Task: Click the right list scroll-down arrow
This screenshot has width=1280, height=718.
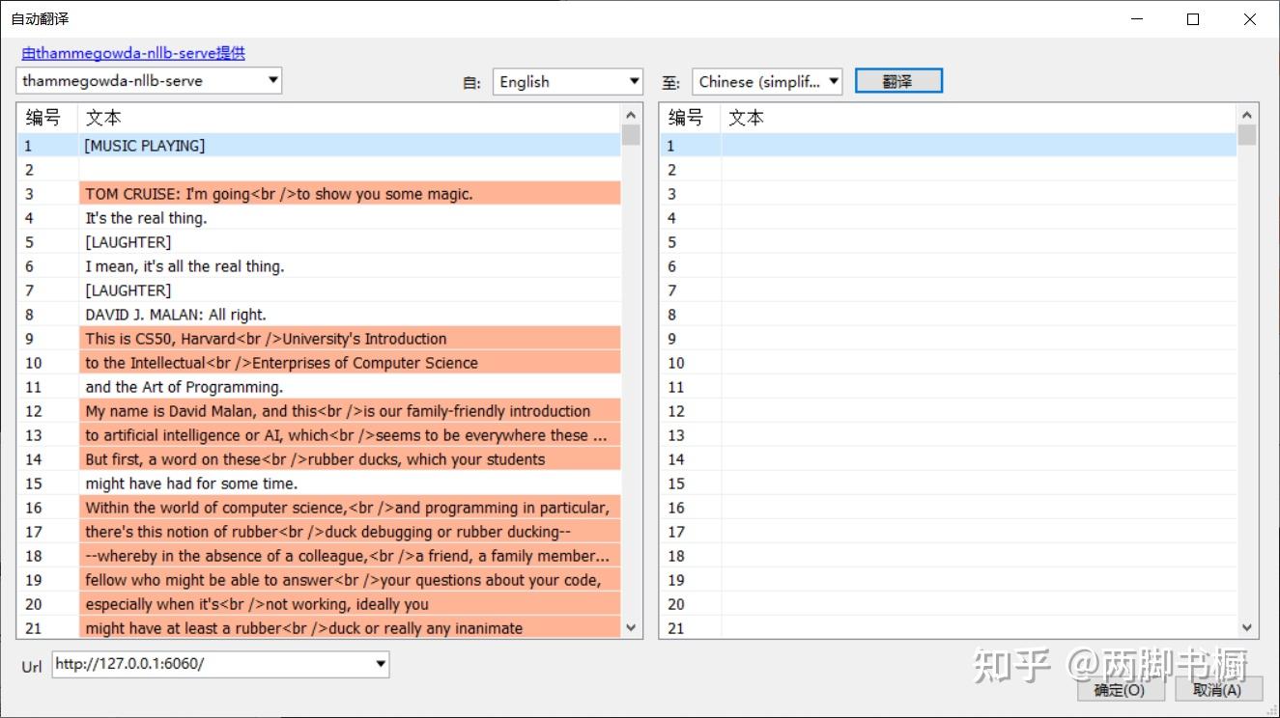Action: click(1247, 627)
